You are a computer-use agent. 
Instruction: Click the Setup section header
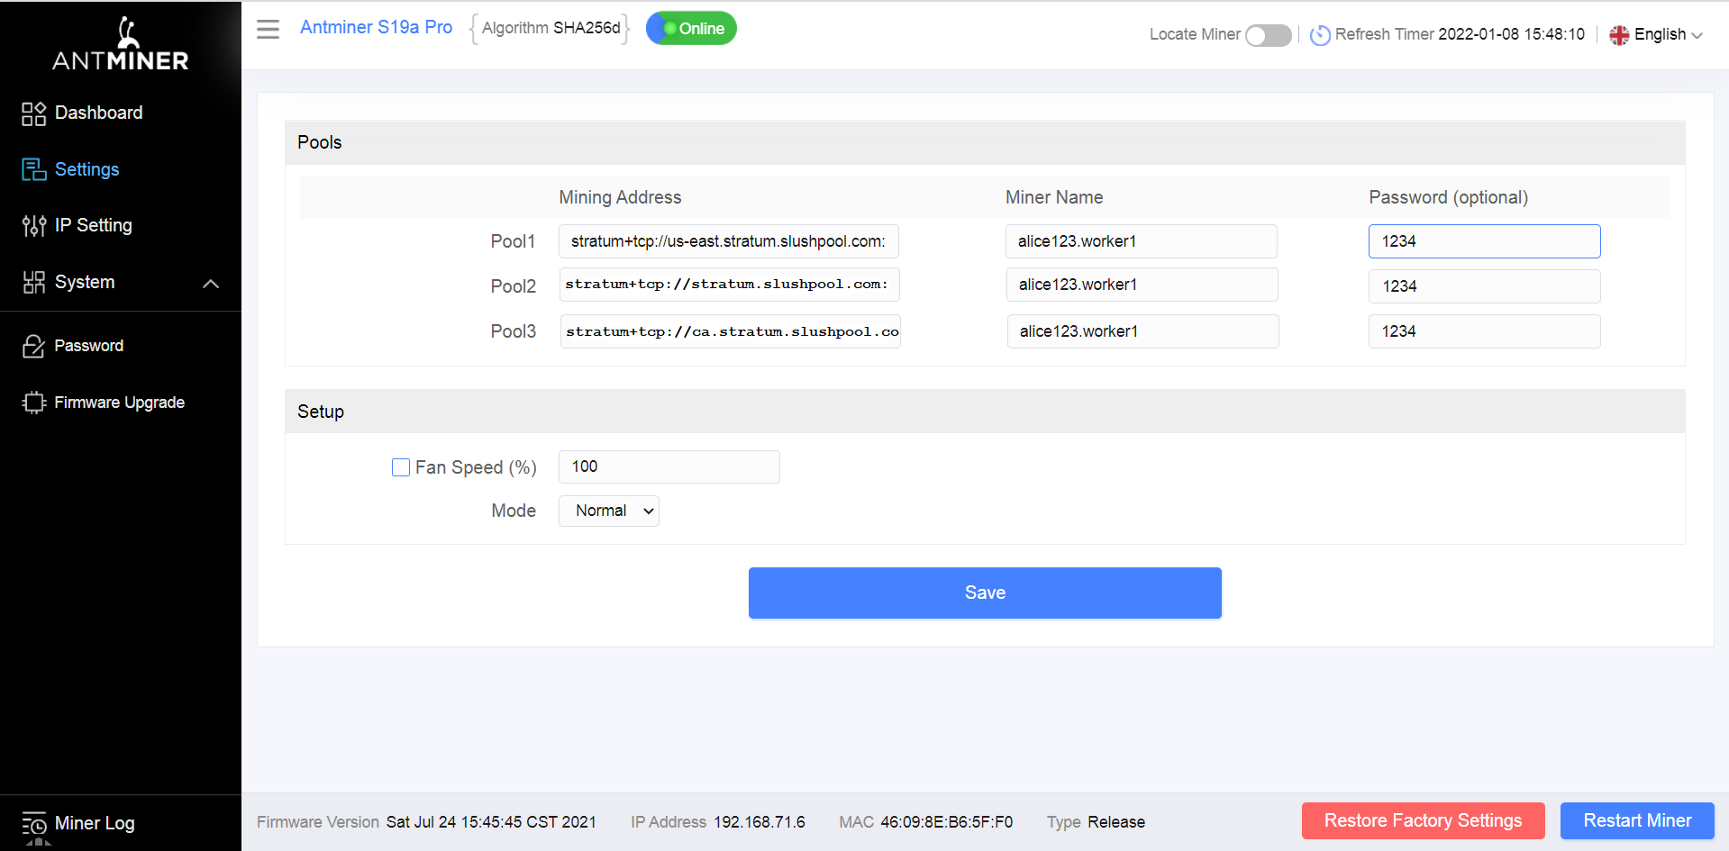[985, 412]
